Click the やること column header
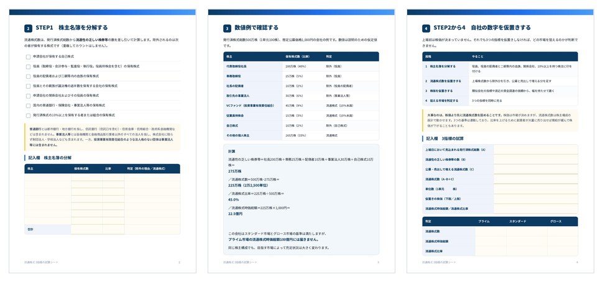The width and height of the screenshot is (603, 282). [477, 57]
